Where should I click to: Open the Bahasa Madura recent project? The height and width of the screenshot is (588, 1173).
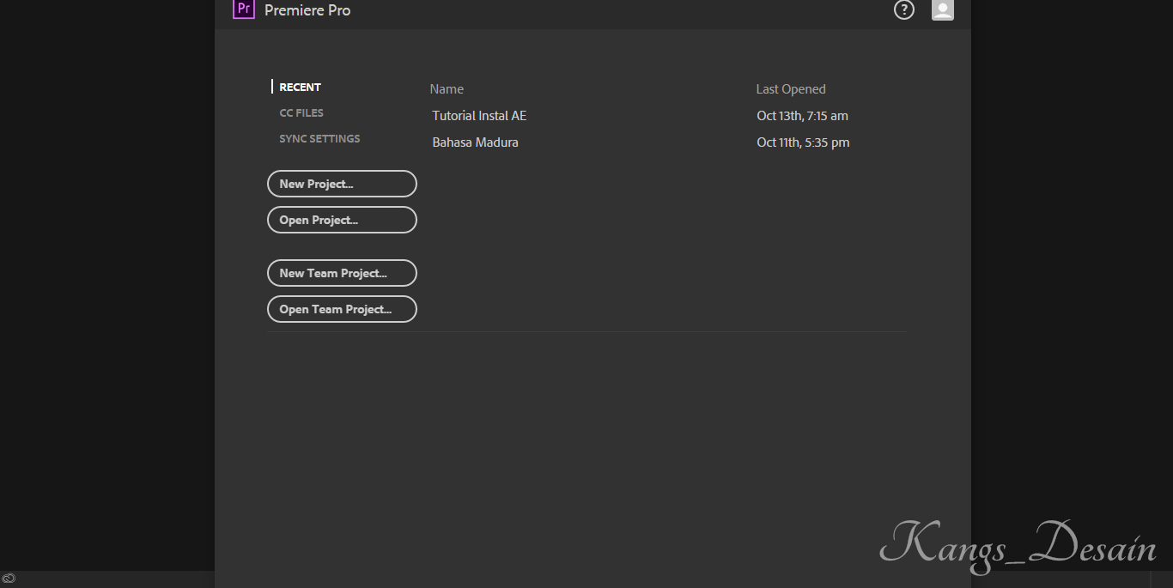(x=475, y=142)
